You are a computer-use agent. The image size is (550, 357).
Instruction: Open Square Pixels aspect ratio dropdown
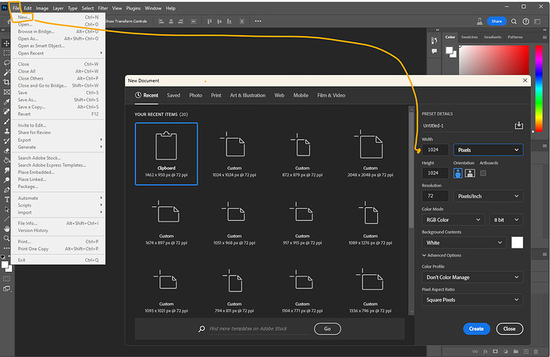click(x=472, y=300)
